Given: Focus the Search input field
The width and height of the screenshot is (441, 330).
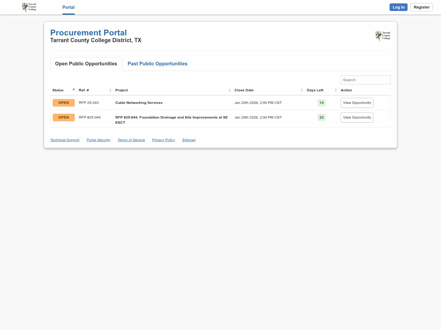Looking at the screenshot, I should point(365,80).
